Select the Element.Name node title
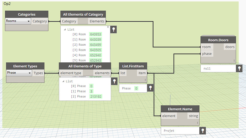Image resolution: width=246 pixels, height=138 pixels. (x=180, y=109)
